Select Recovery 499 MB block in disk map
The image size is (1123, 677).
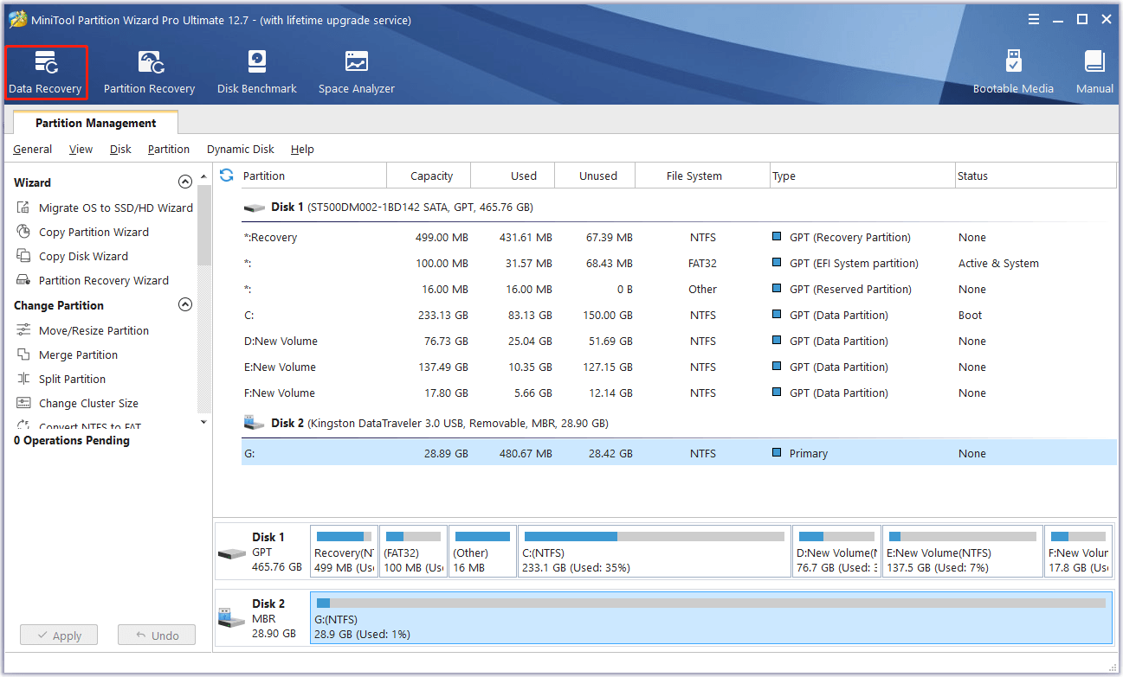pos(344,552)
